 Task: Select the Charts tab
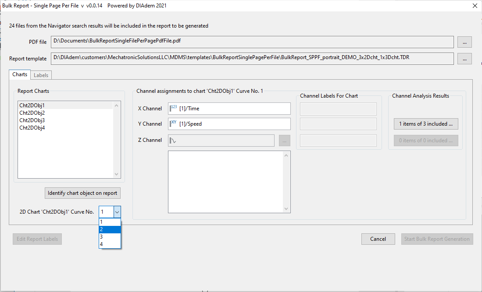click(20, 74)
